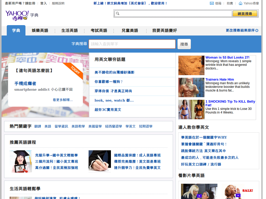Open the 服務說明 help link
This screenshot has width=266, height=199.
click(57, 3)
